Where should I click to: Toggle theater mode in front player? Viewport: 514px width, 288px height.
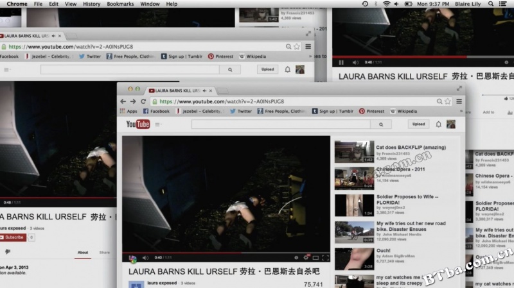click(x=315, y=258)
